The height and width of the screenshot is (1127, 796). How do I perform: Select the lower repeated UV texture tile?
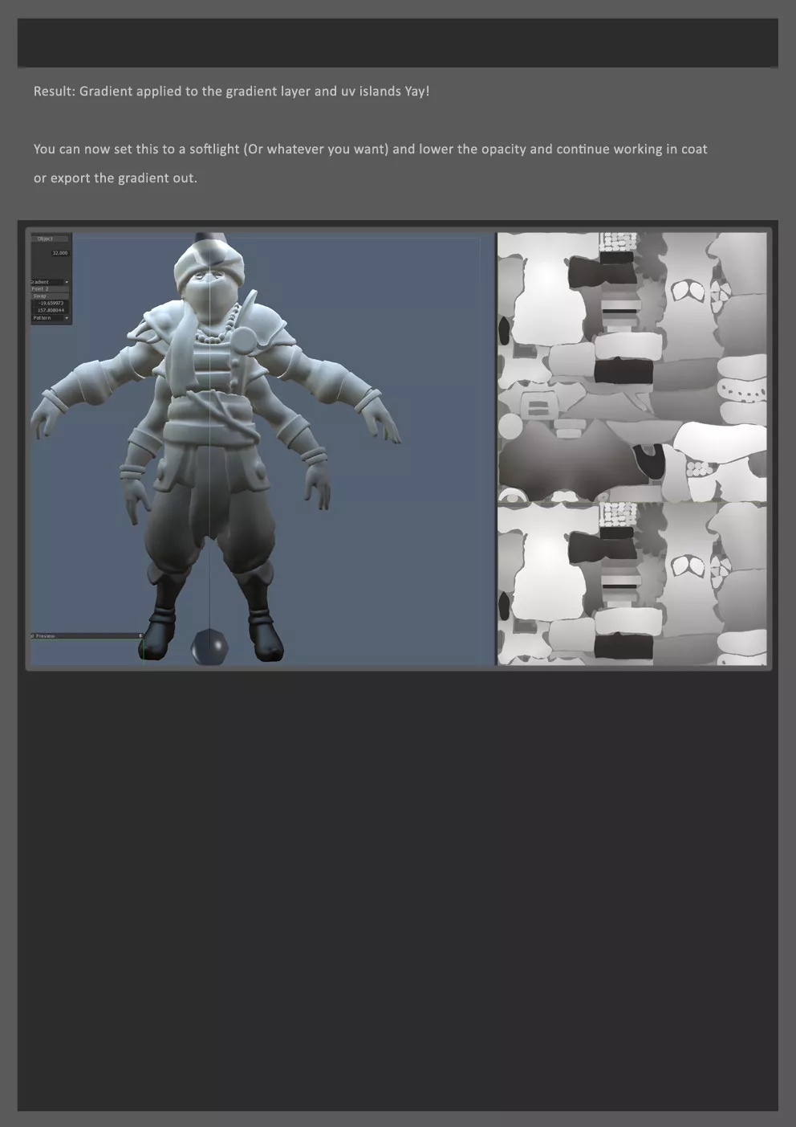click(632, 584)
